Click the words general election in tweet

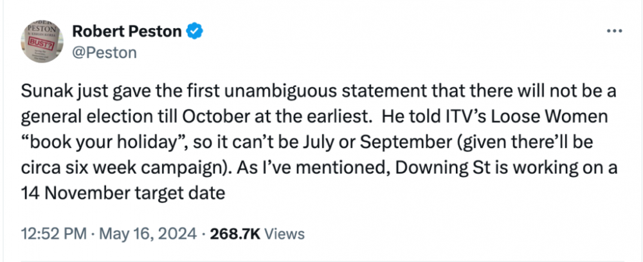[86, 117]
